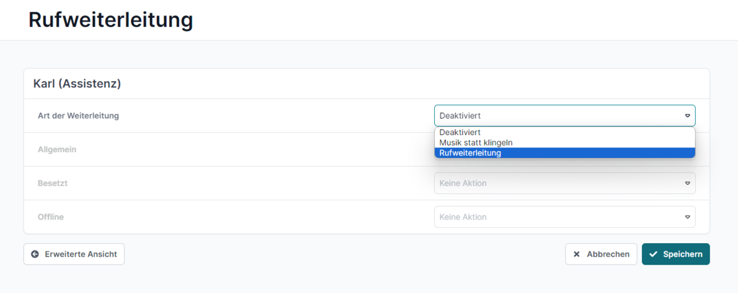Click the Offline row label
Image resolution: width=738 pixels, height=293 pixels.
(x=50, y=217)
